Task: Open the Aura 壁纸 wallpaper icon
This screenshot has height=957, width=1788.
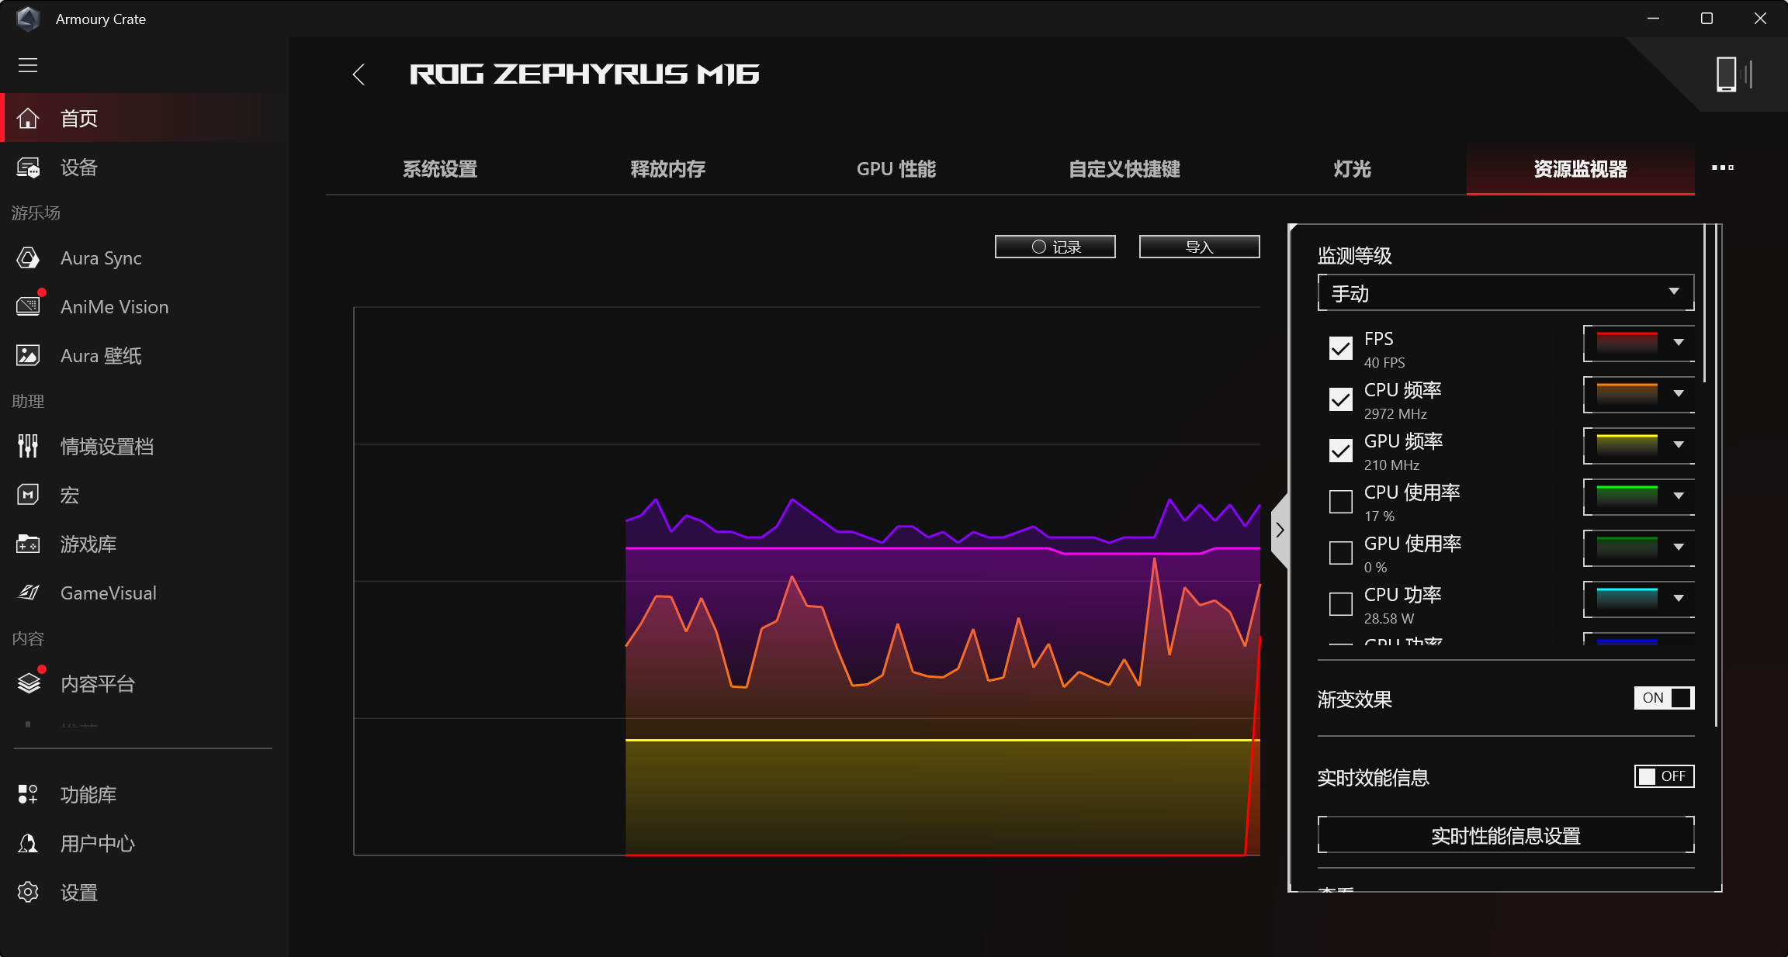Action: [28, 355]
